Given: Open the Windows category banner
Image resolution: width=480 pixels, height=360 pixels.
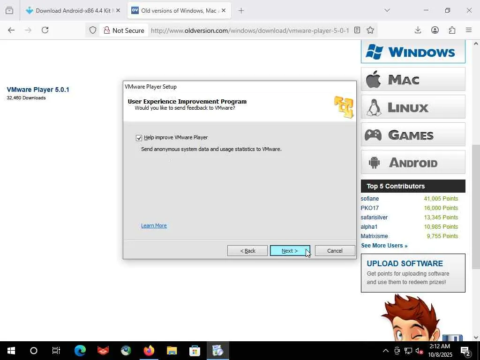Looking at the screenshot, I should (413, 52).
